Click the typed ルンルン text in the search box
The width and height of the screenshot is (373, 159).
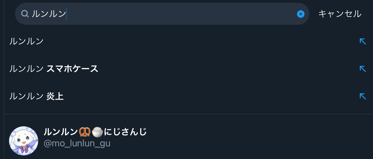(x=49, y=14)
